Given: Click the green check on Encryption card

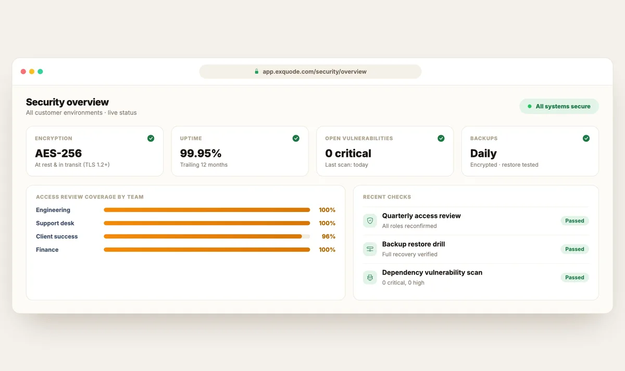Looking at the screenshot, I should click(151, 138).
